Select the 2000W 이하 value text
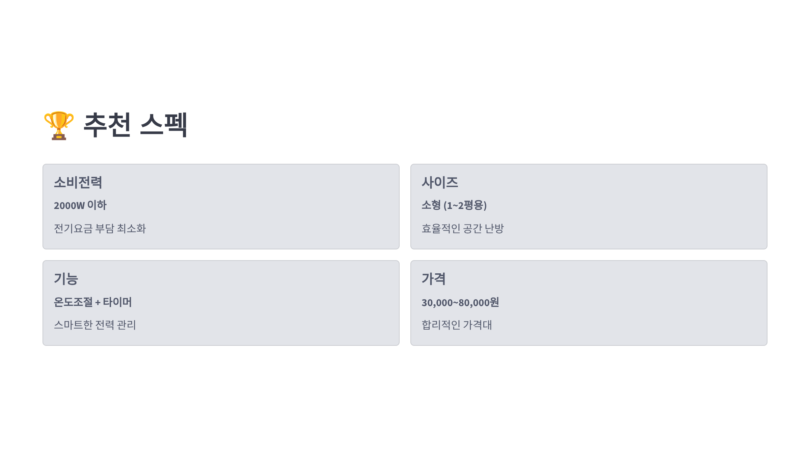This screenshot has height=455, width=810. coord(80,205)
